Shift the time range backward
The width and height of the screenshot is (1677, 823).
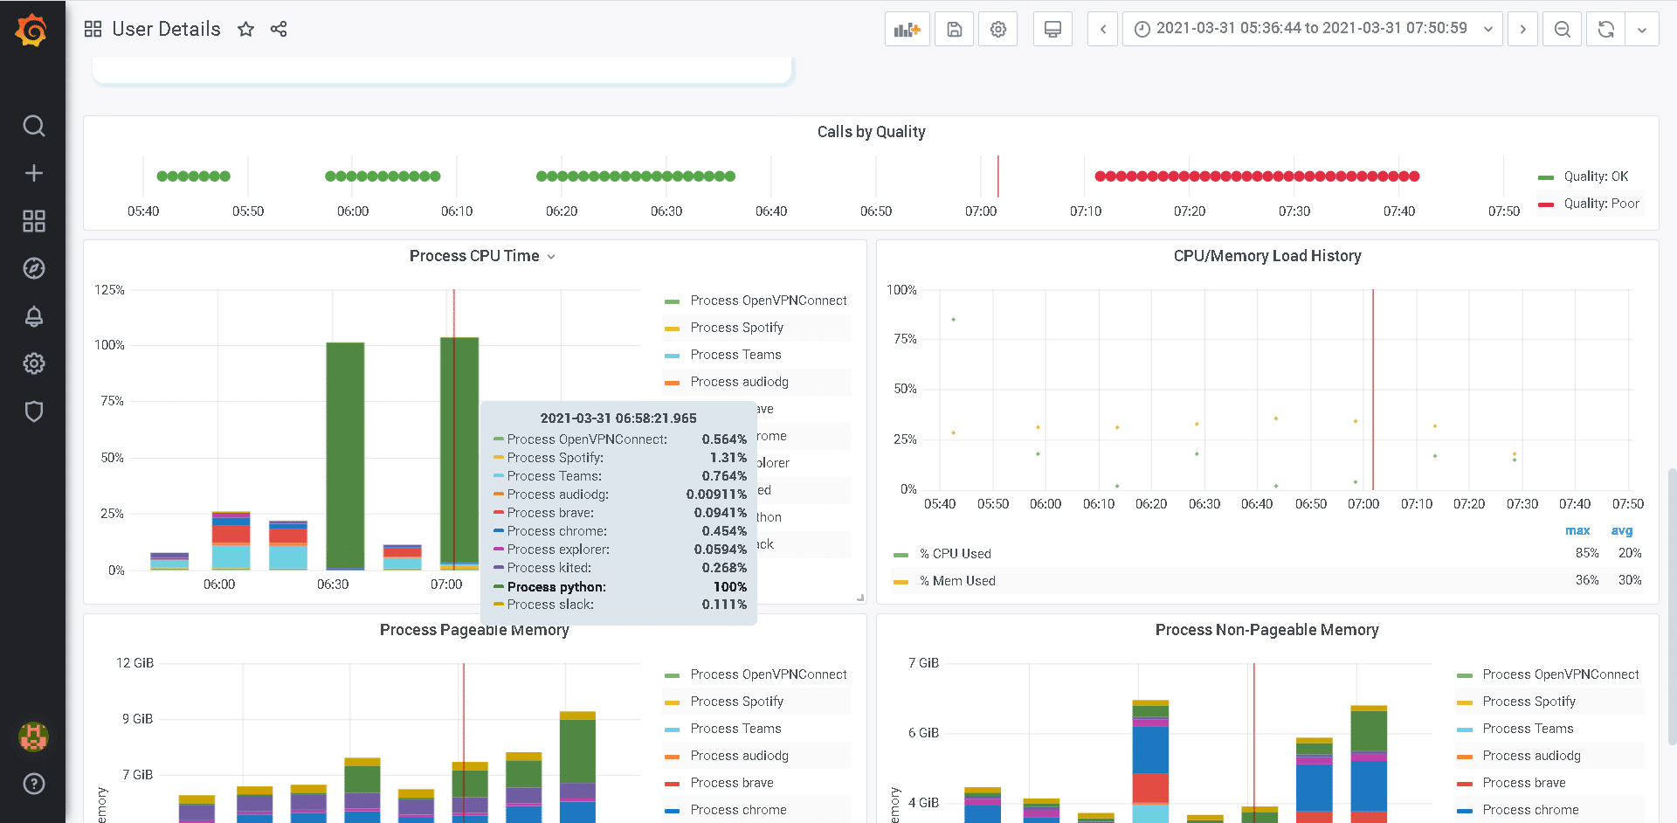tap(1102, 29)
